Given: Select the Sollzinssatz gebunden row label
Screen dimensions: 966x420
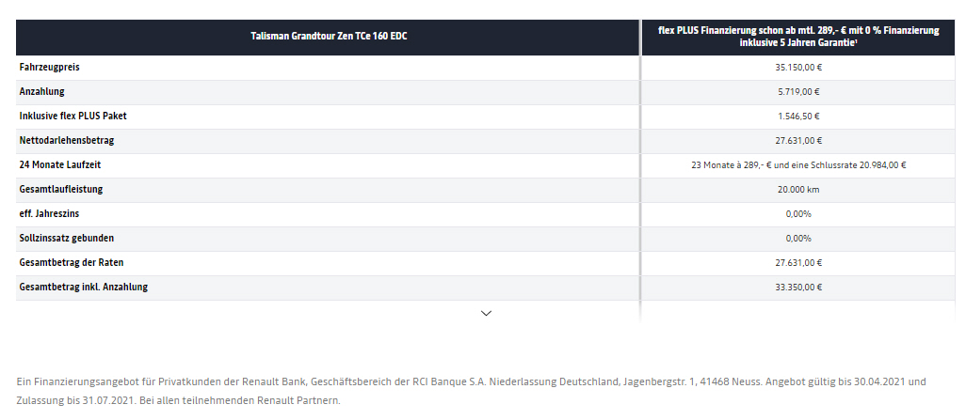Looking at the screenshot, I should click(66, 239).
